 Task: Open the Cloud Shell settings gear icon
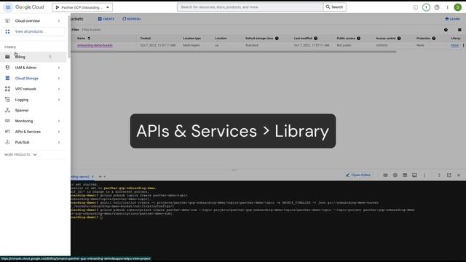(x=395, y=175)
